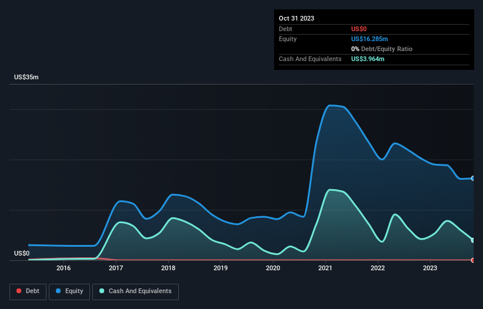This screenshot has height=309, width=483.
Task: Select the Cash endpoint marker at Oct 2023
Action: point(473,240)
